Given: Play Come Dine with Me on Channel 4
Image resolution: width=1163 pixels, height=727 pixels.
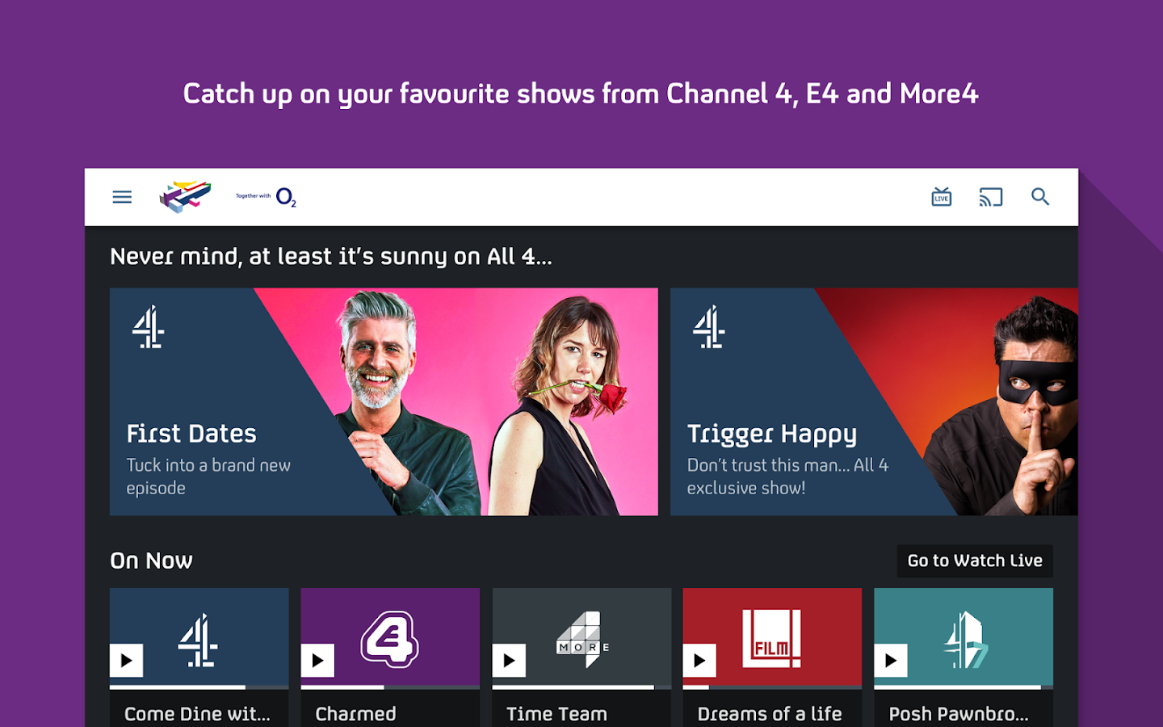Looking at the screenshot, I should click(127, 661).
